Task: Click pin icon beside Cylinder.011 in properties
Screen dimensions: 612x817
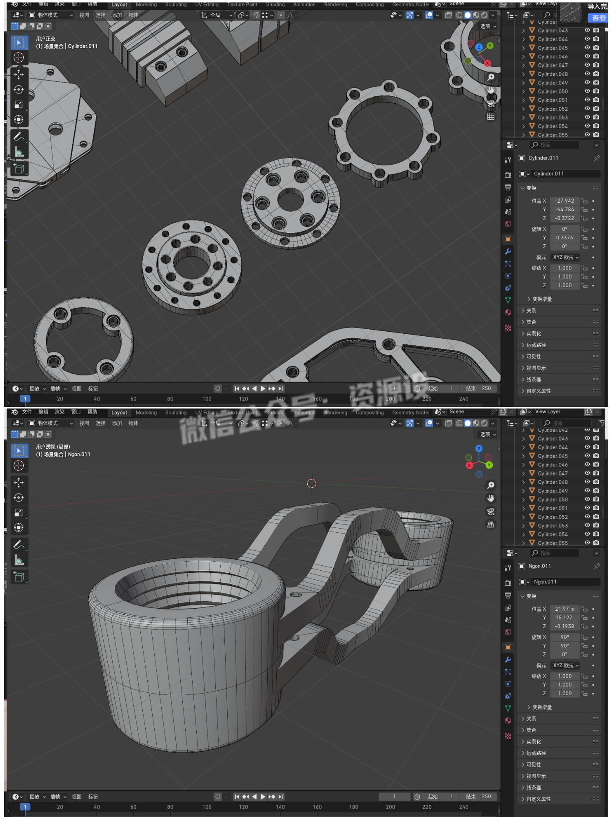Action: (597, 158)
